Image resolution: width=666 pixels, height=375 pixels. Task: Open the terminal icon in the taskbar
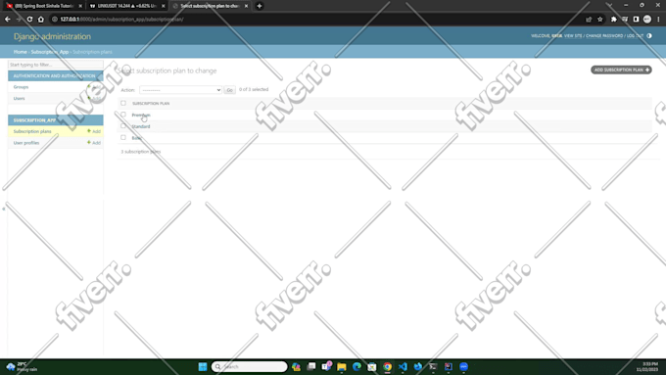tap(433, 366)
